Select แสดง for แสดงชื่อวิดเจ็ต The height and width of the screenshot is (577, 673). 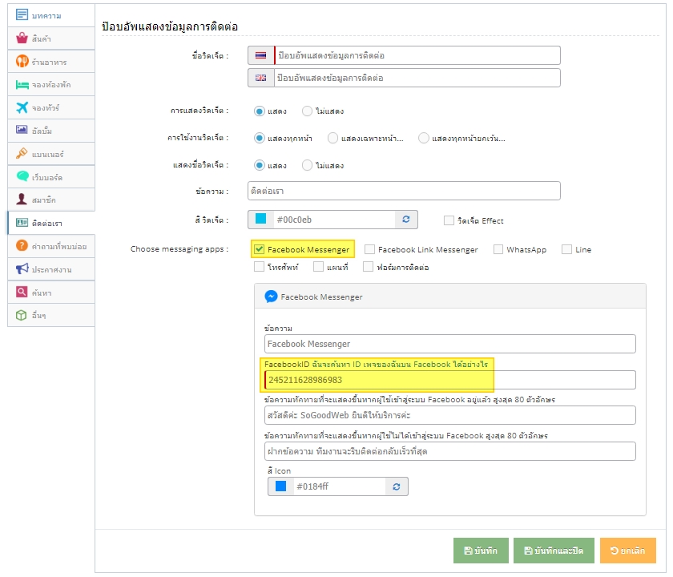(x=259, y=165)
